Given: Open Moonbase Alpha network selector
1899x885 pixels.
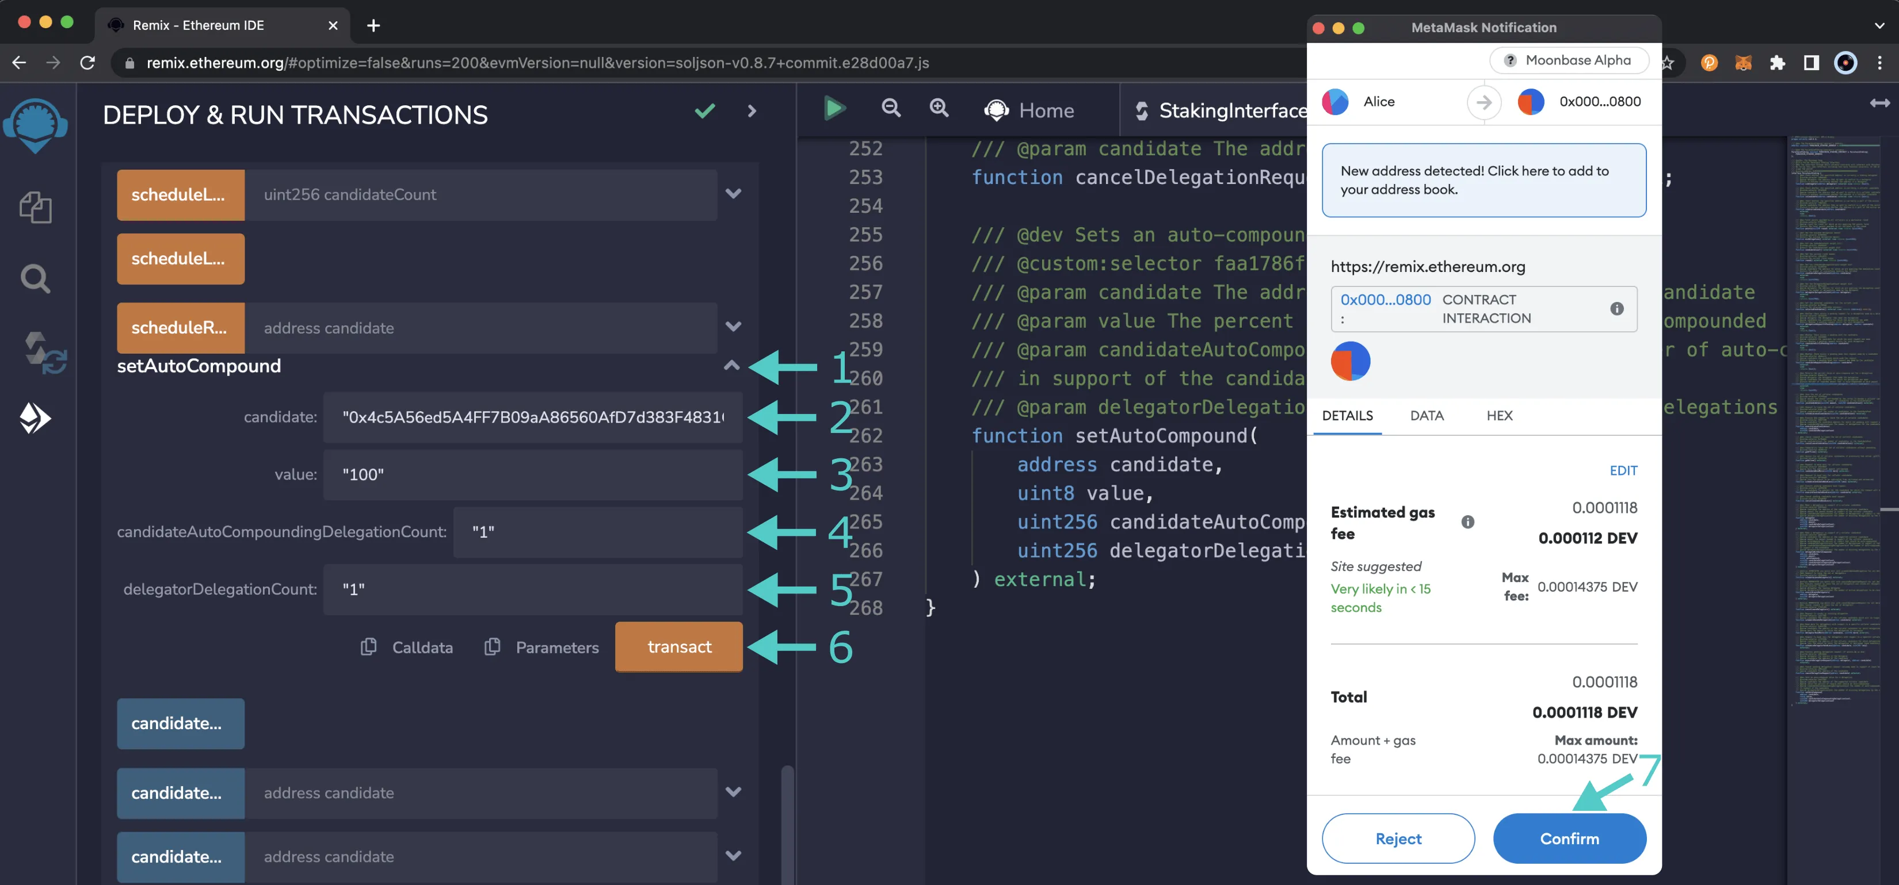Looking at the screenshot, I should click(x=1568, y=60).
